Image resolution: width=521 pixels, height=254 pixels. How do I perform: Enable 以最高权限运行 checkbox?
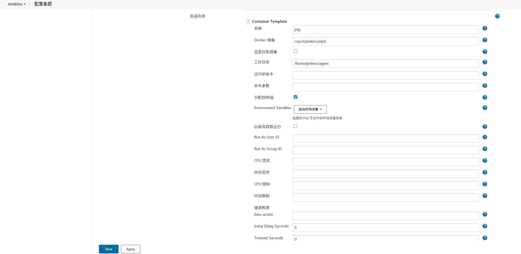295,126
